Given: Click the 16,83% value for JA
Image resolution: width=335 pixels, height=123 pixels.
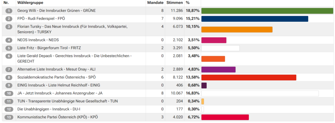Looking at the screenshot, I should [194, 93].
